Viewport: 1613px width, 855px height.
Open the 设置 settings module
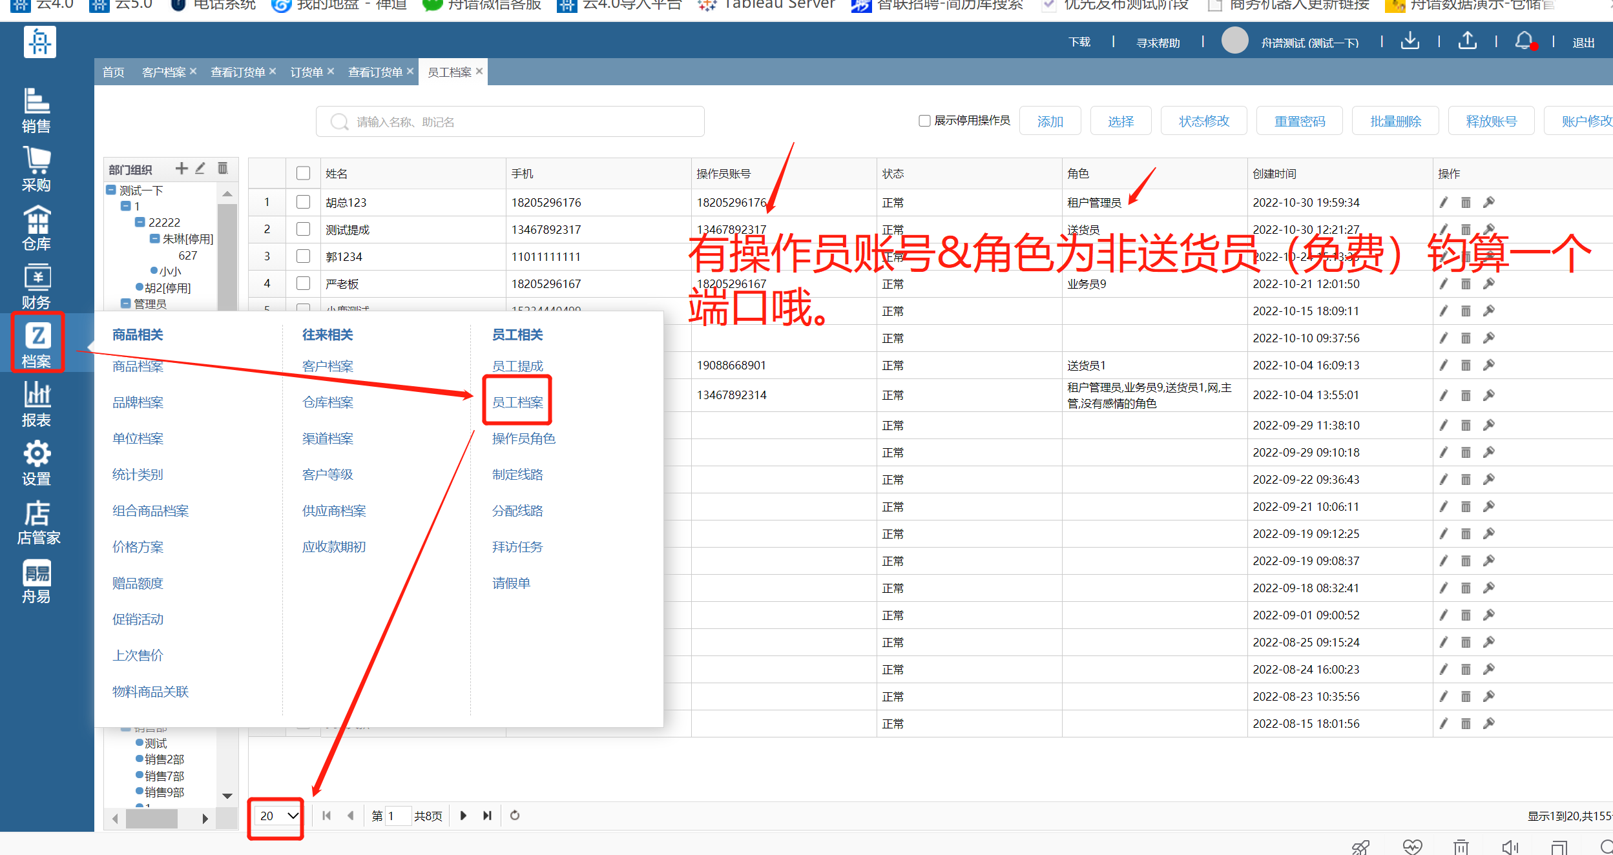coord(37,463)
